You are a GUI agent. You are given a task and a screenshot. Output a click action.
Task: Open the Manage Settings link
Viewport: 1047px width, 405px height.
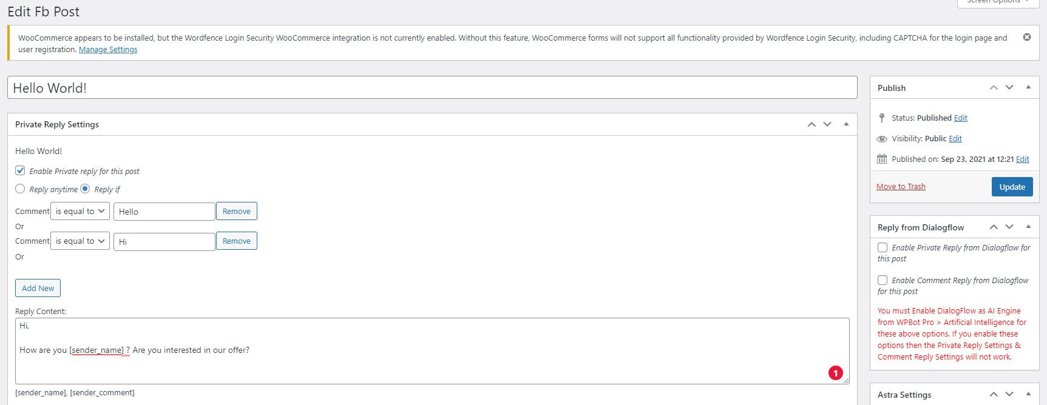click(x=108, y=50)
